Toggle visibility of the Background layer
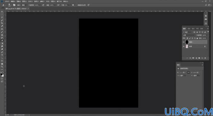 click(184, 46)
